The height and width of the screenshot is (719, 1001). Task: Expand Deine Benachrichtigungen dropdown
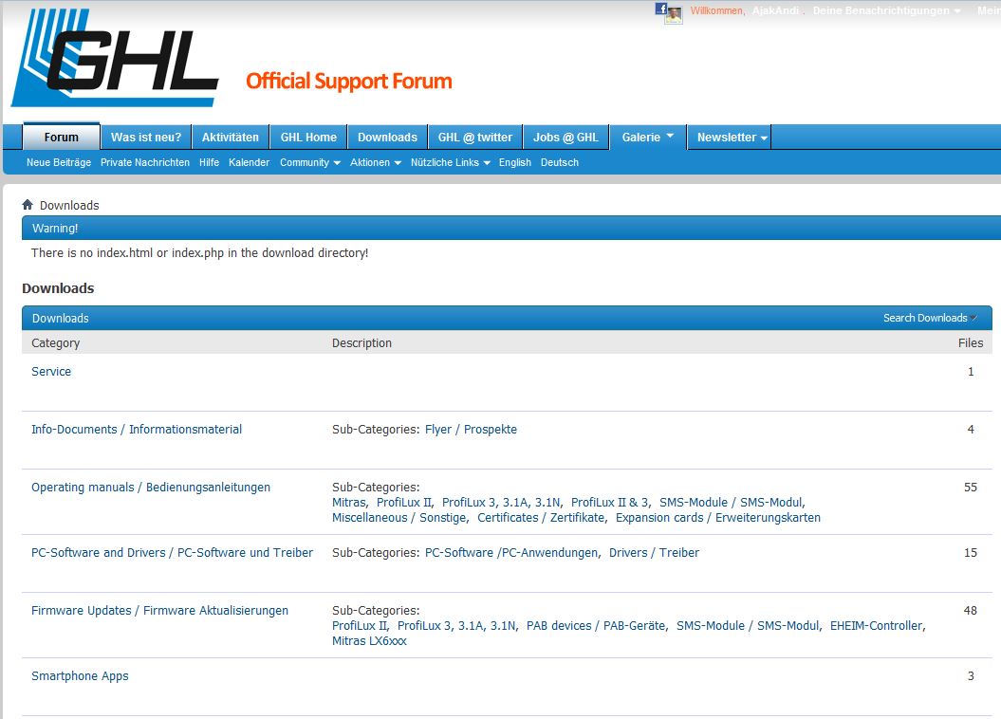click(887, 11)
